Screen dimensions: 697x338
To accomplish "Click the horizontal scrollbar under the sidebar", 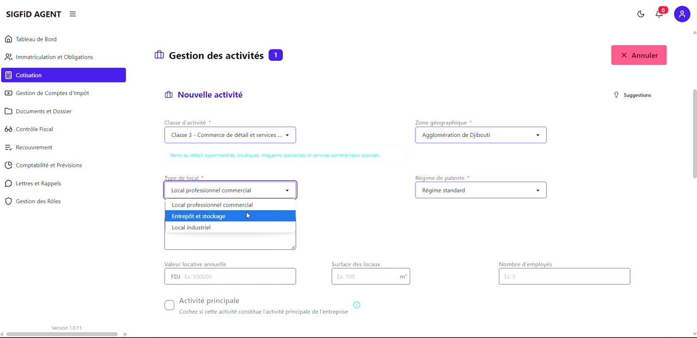I will pyautogui.click(x=62, y=334).
